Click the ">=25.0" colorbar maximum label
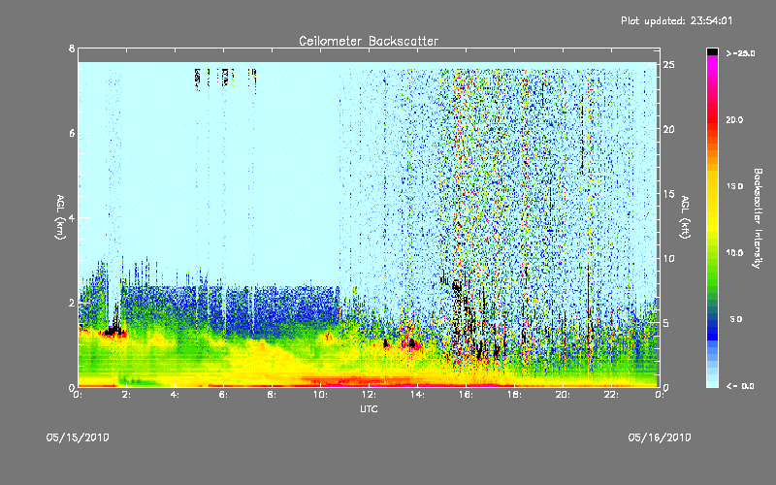 (740, 53)
